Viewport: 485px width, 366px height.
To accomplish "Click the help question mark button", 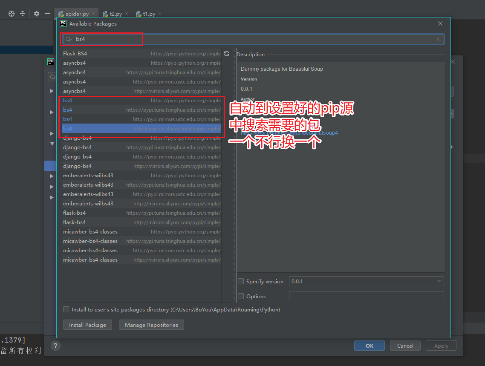I will 55,346.
